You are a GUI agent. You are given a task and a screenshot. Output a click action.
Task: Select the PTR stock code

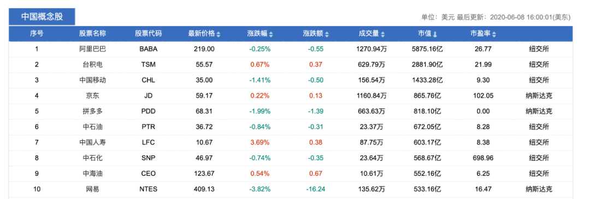tap(148, 127)
